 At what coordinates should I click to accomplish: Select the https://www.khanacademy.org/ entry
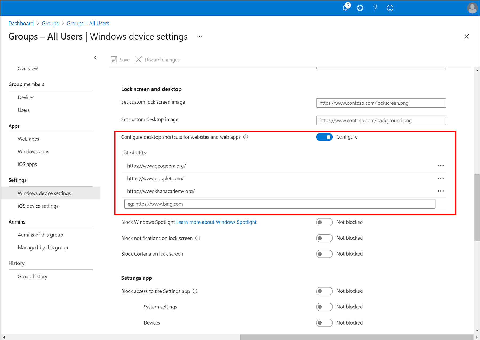point(161,191)
